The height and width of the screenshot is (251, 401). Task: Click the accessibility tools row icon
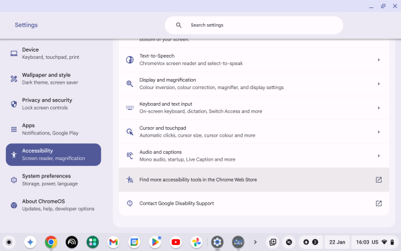coord(130,180)
